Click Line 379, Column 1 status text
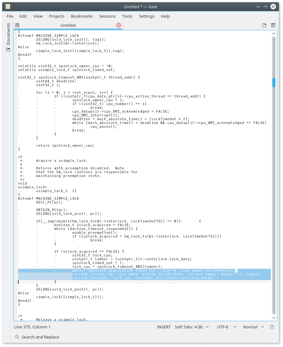This screenshot has width=283, height=347. click(x=32, y=327)
